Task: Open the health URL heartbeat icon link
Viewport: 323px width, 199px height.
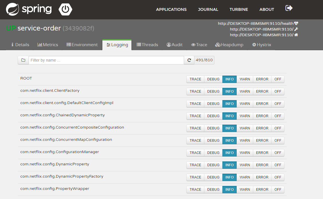Action: [x=296, y=23]
